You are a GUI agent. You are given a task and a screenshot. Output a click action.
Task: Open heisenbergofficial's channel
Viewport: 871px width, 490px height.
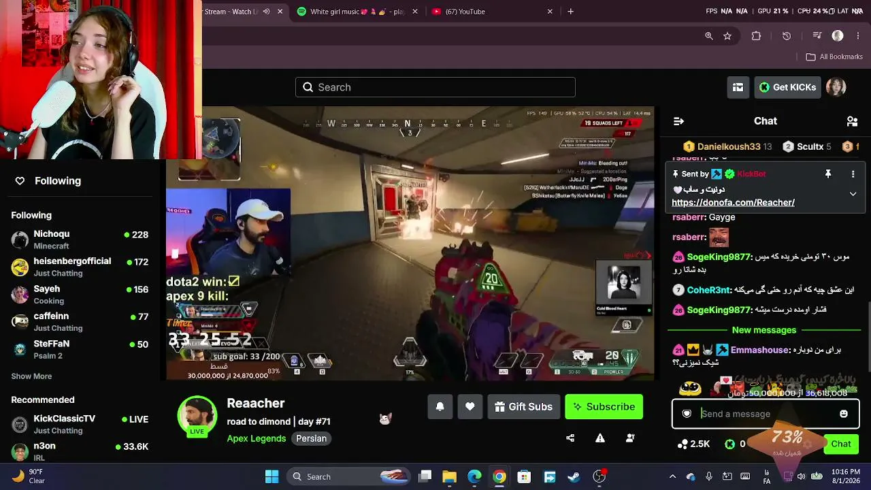80,267
